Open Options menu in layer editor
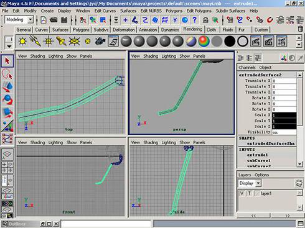Image resolution: width=305 pixels, height=228 pixels. tap(261, 175)
